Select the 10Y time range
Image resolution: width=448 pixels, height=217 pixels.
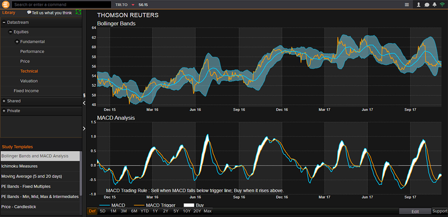click(x=186, y=211)
